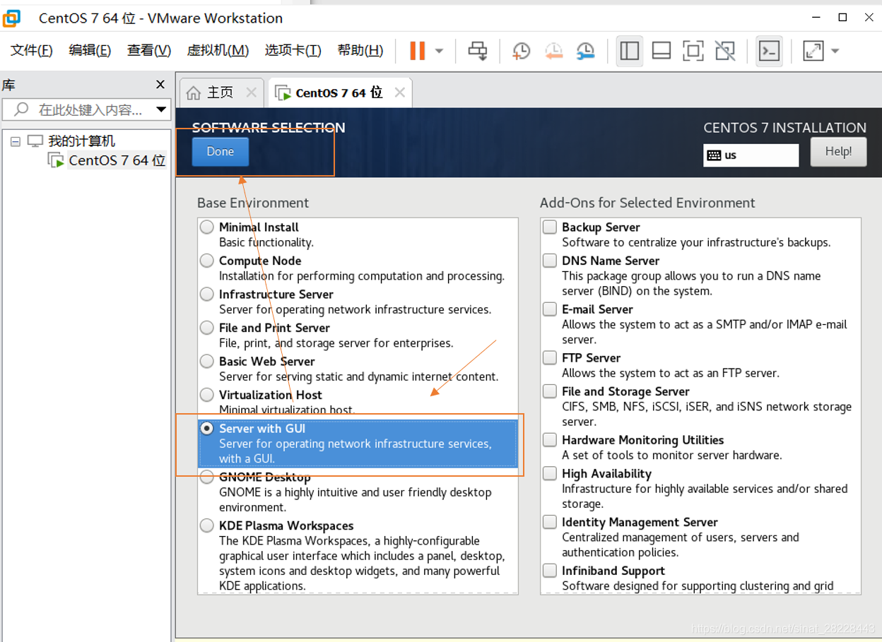882x642 pixels.
Task: Select CentOS 7 64 位 in library tree
Action: pyautogui.click(x=117, y=160)
